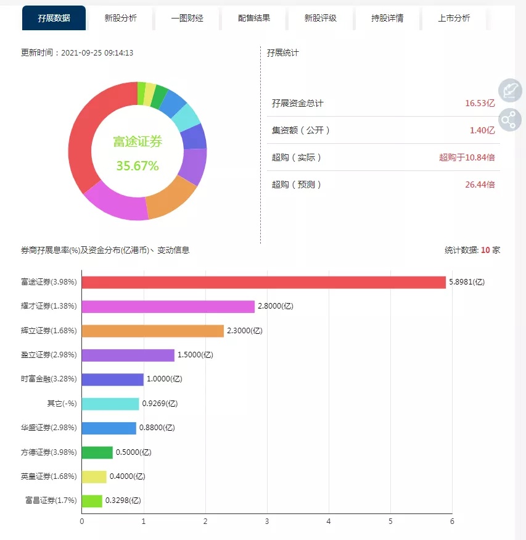Click the 耀才证券 magenta bar

pos(168,306)
